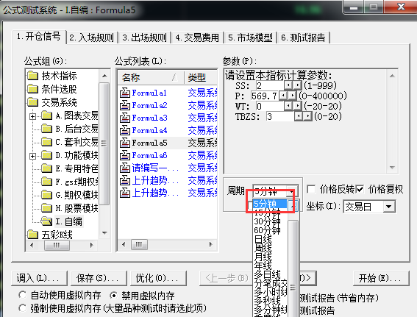Sort formula list by 类型 column
Viewport: 417px width, 317px height.
pos(201,77)
